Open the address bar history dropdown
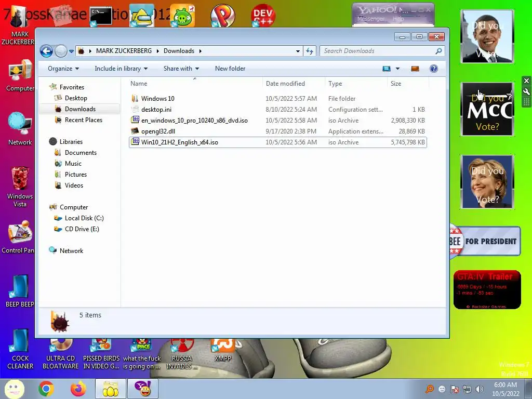This screenshot has height=399, width=532. pos(298,51)
